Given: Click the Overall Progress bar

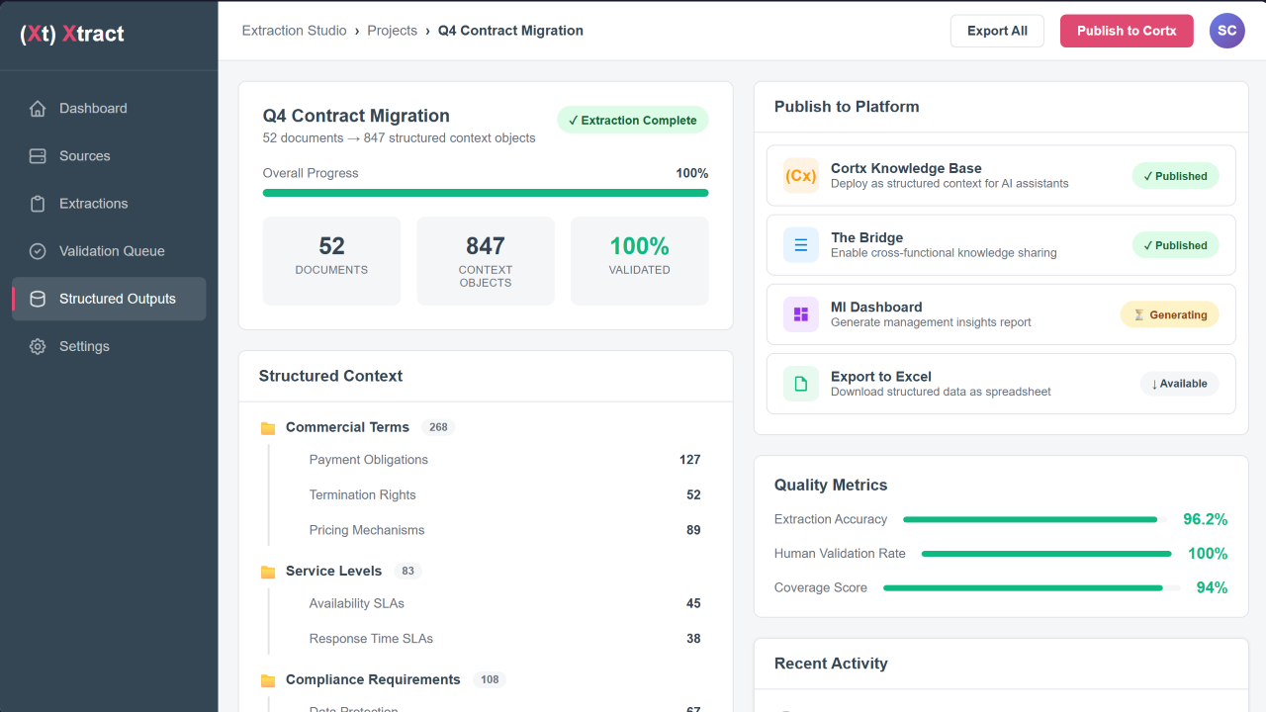Looking at the screenshot, I should pyautogui.click(x=486, y=193).
